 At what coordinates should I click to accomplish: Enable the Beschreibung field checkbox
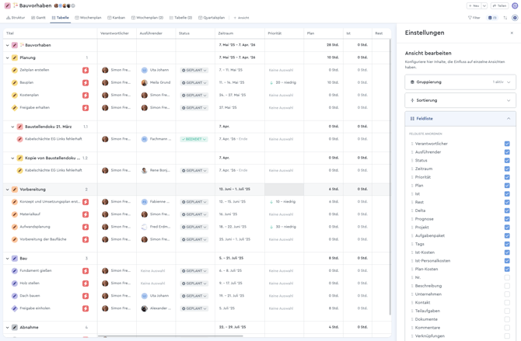pos(507,286)
